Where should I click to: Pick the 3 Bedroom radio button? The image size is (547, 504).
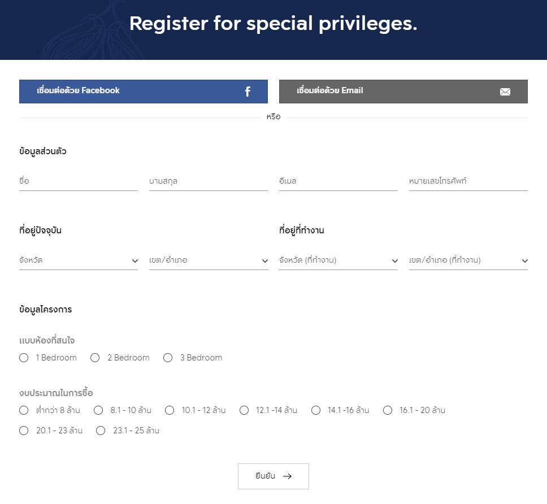[x=168, y=358]
